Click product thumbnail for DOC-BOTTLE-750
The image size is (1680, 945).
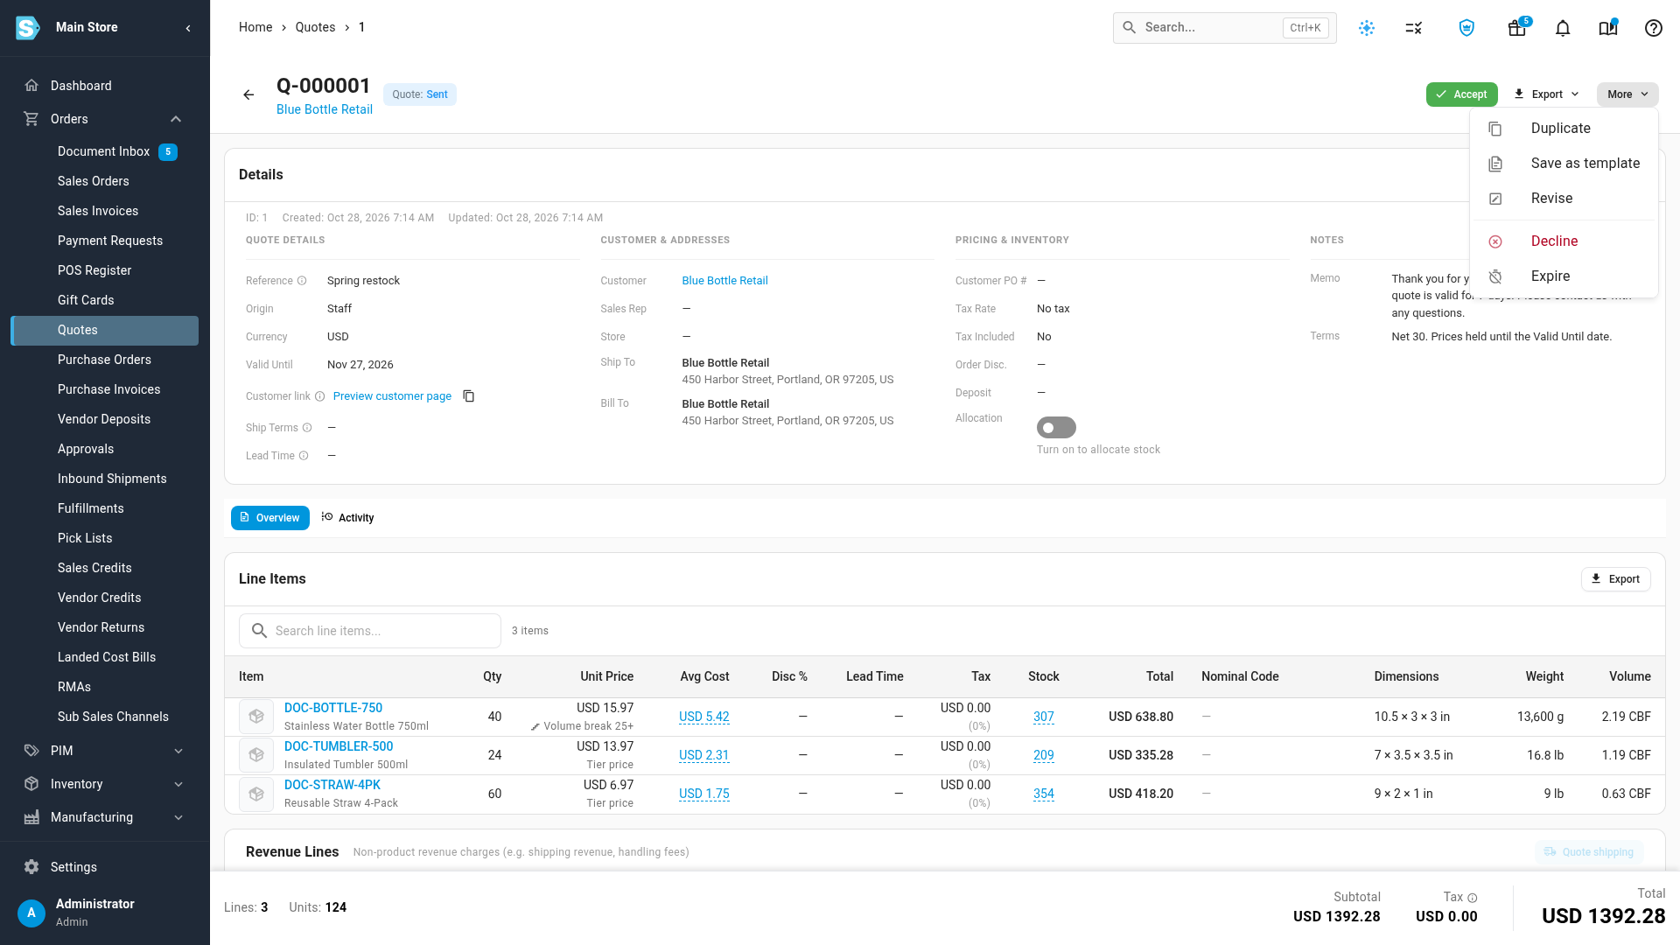point(256,717)
